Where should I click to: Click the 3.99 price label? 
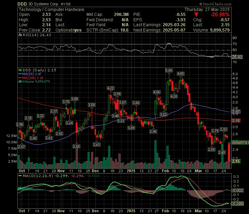[117, 94]
